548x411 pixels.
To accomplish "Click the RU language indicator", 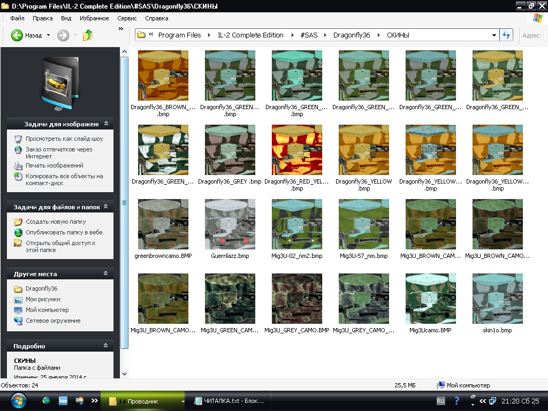I will click(441, 401).
